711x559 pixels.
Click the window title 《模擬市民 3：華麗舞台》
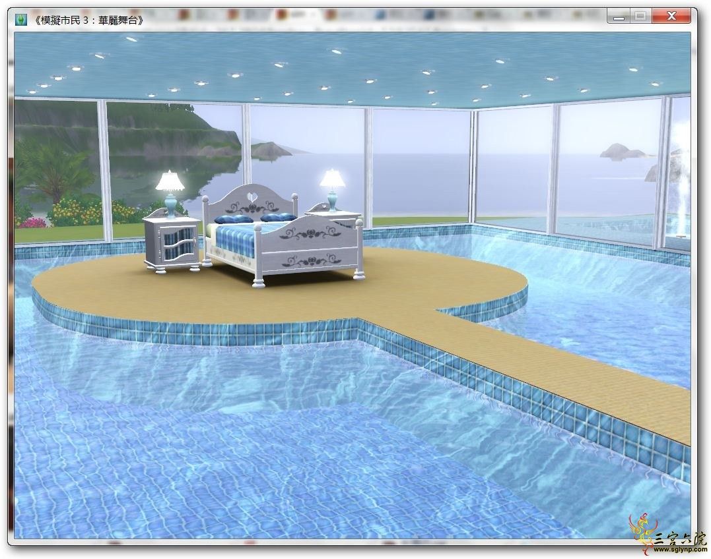(x=88, y=20)
